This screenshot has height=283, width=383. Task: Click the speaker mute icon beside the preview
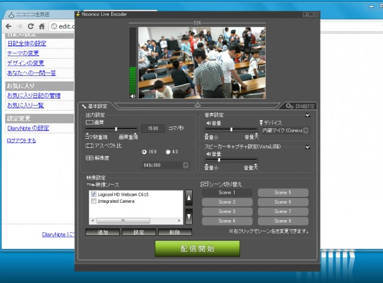[133, 96]
